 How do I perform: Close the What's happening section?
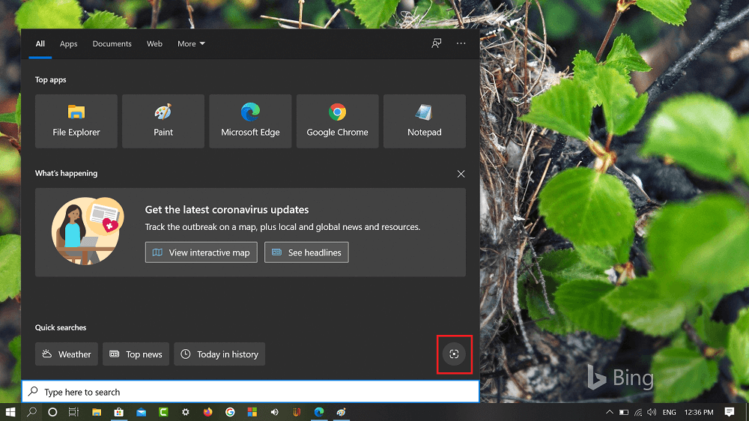[461, 174]
